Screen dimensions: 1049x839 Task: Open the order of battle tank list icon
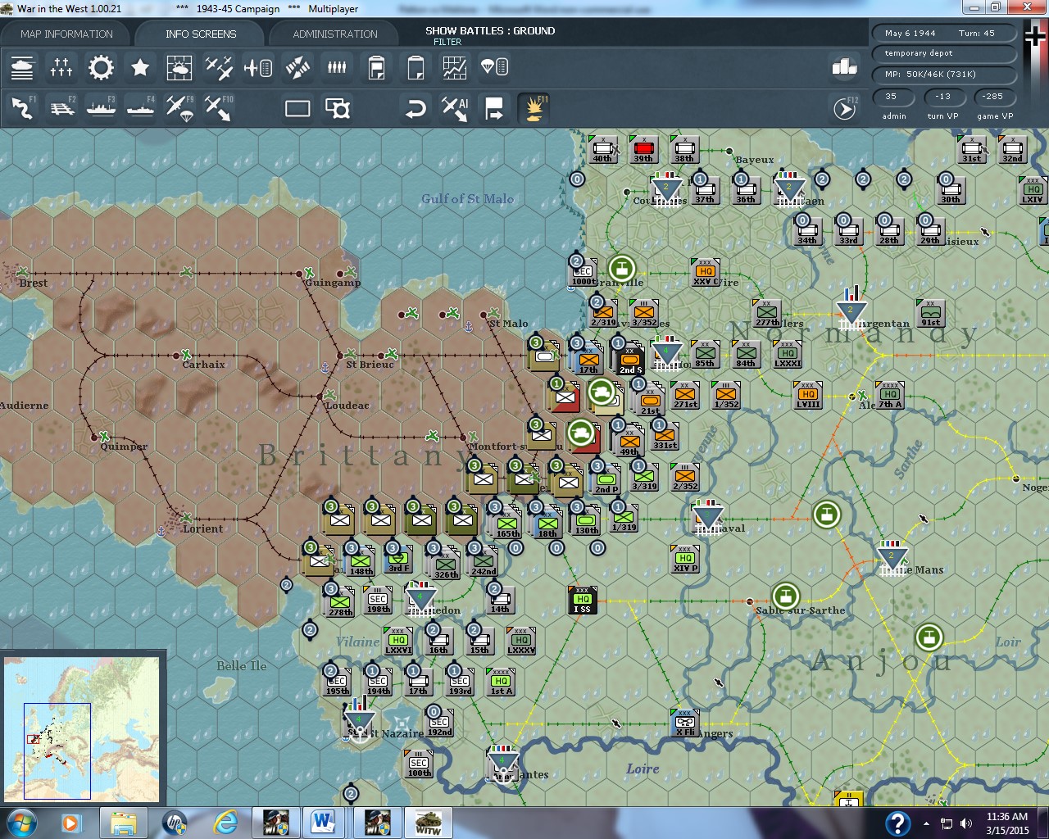pyautogui.click(x=22, y=67)
